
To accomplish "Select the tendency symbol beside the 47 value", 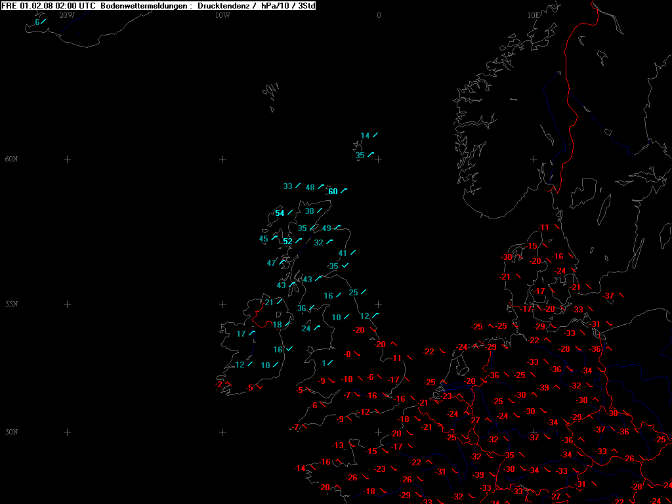I will coord(283,262).
